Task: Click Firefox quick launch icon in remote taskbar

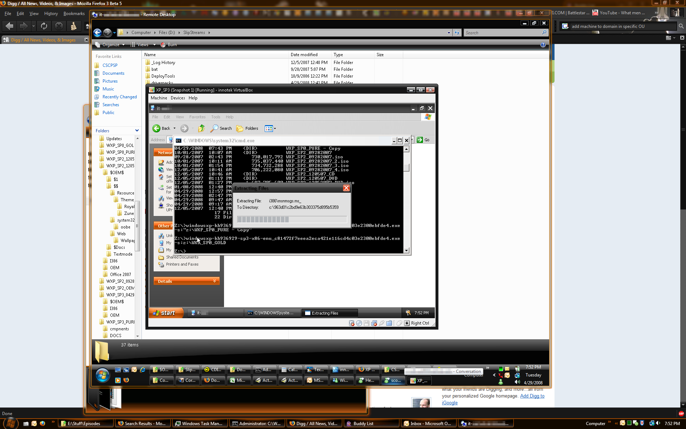Action: coord(126,380)
